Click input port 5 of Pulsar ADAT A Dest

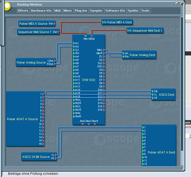(x=143, y=141)
